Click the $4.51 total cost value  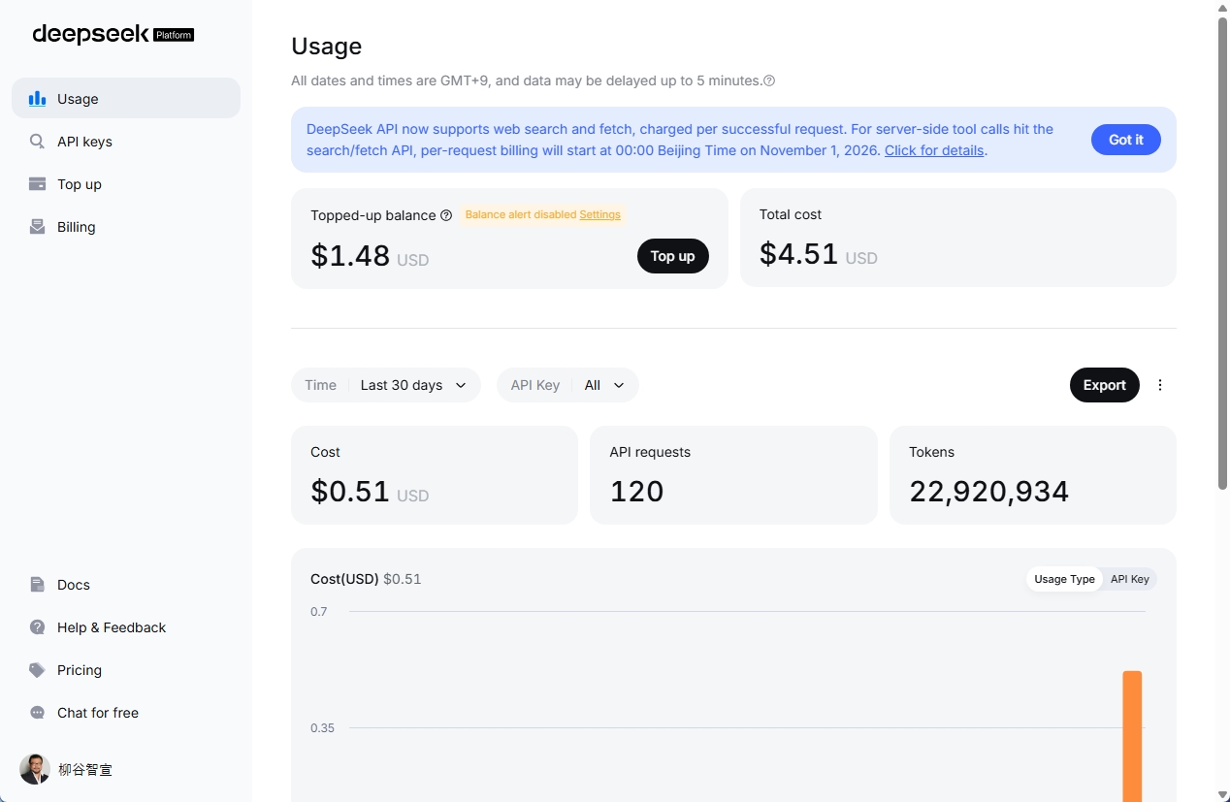click(x=798, y=254)
